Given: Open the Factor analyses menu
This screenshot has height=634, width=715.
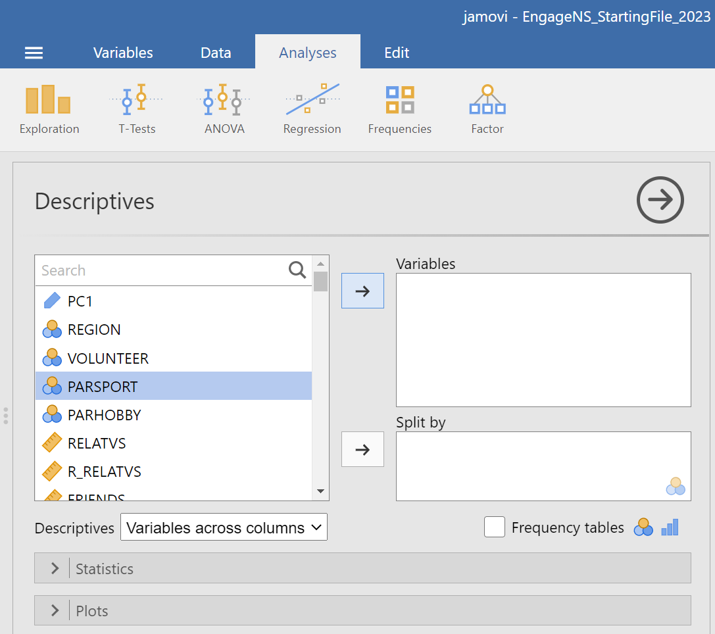Looking at the screenshot, I should (x=487, y=109).
